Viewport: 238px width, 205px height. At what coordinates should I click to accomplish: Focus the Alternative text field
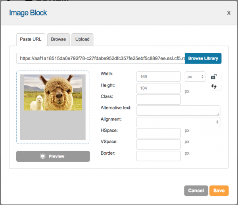[178, 111]
